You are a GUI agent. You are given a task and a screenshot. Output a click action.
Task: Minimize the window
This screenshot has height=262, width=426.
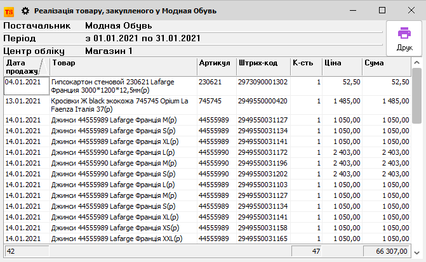point(353,10)
